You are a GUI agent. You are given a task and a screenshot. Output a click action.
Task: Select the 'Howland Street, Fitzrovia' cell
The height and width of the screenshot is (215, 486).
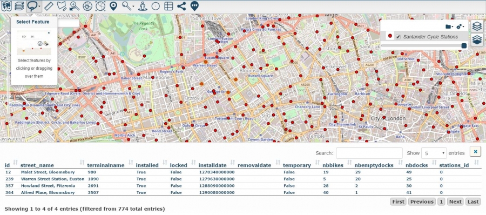[x=48, y=186]
